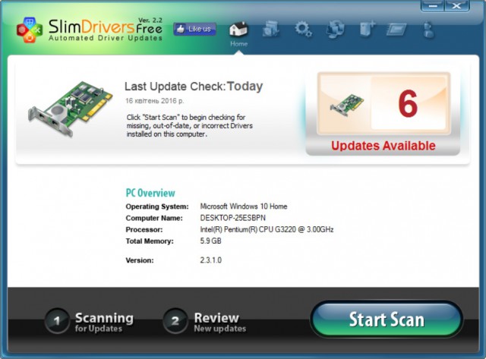
Task: Click processor value 'Intel(R) Pentium(R) CPU G3220'
Action: (267, 229)
